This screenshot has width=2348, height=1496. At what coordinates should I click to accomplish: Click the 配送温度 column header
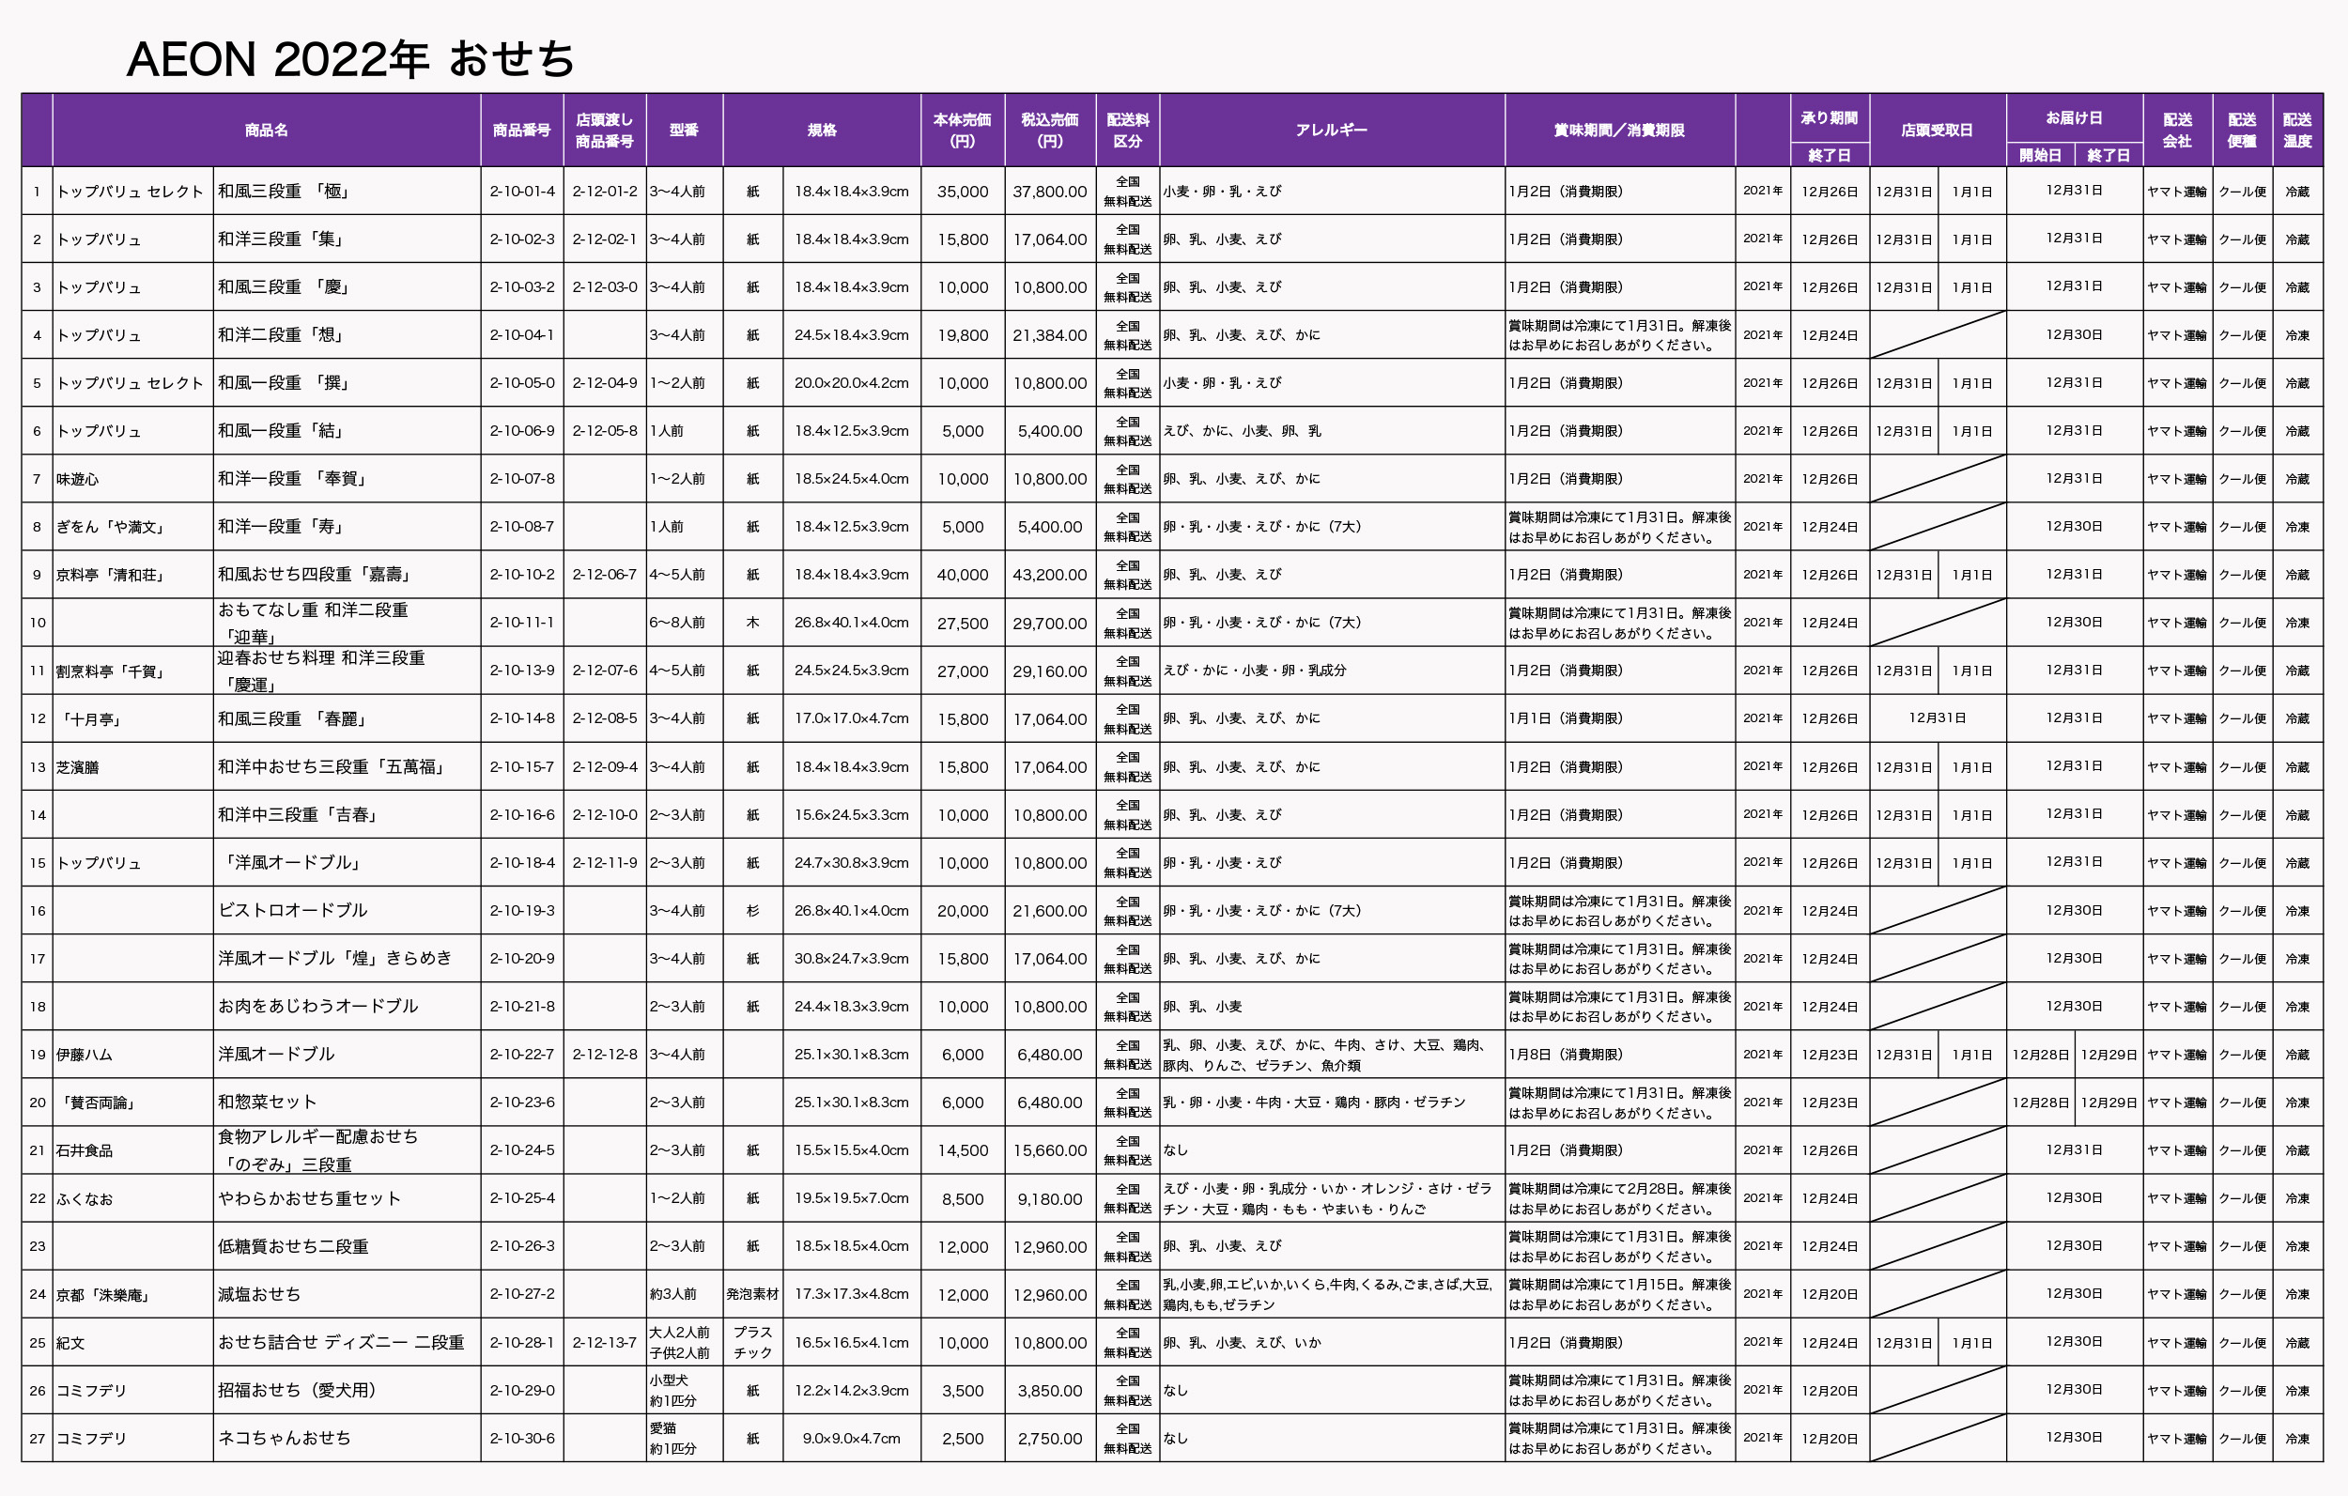(2297, 131)
